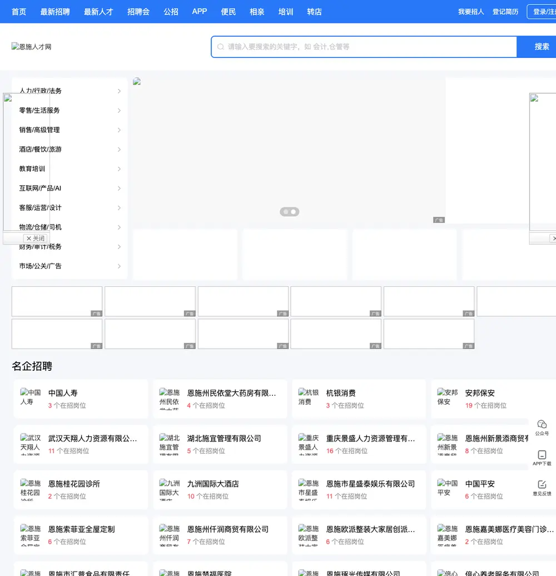
Task: Open 公招 navigation item
Action: pos(171,12)
